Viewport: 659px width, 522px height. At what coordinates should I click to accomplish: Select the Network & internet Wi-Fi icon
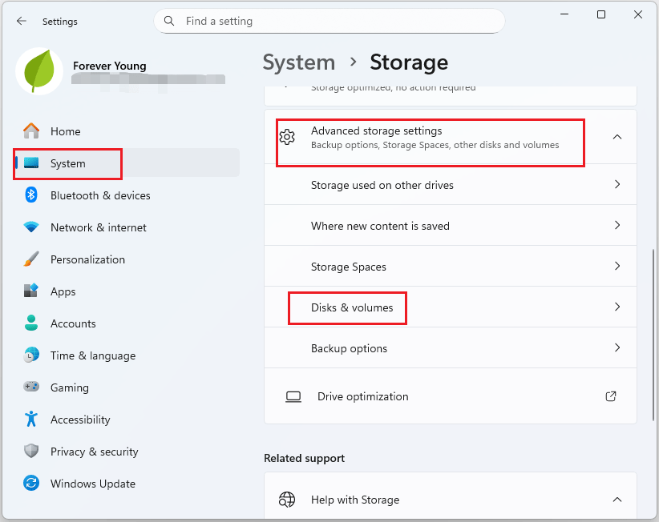31,227
